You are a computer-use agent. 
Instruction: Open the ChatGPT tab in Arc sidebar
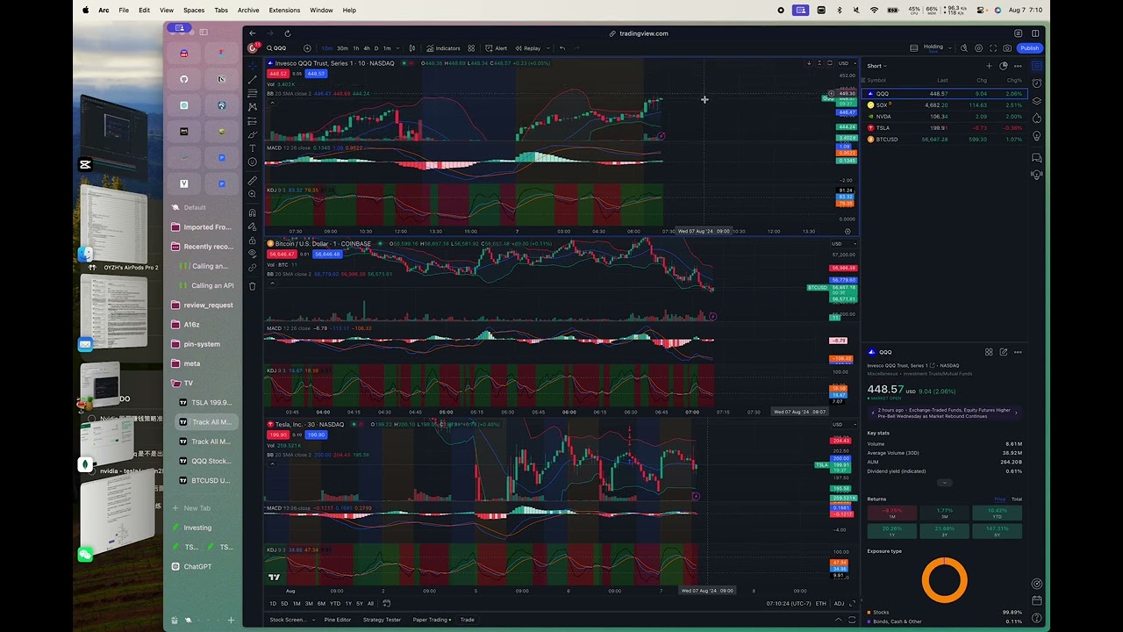(x=203, y=566)
